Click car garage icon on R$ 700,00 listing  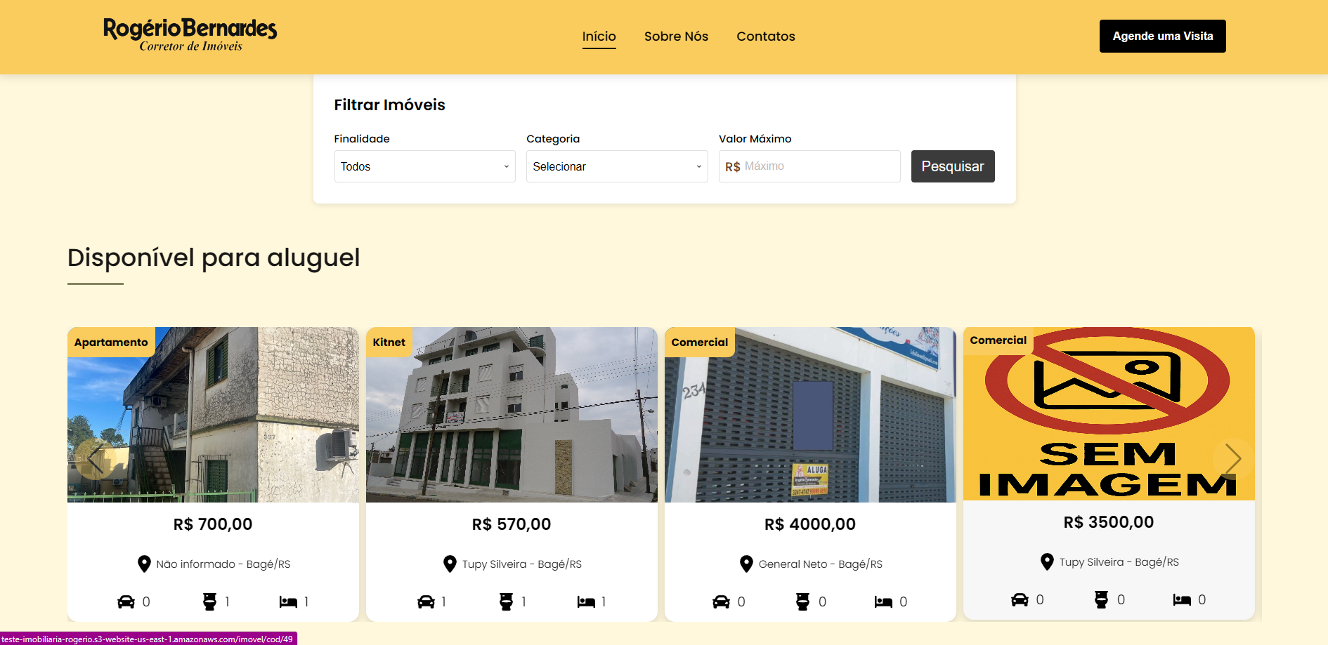[x=126, y=601]
